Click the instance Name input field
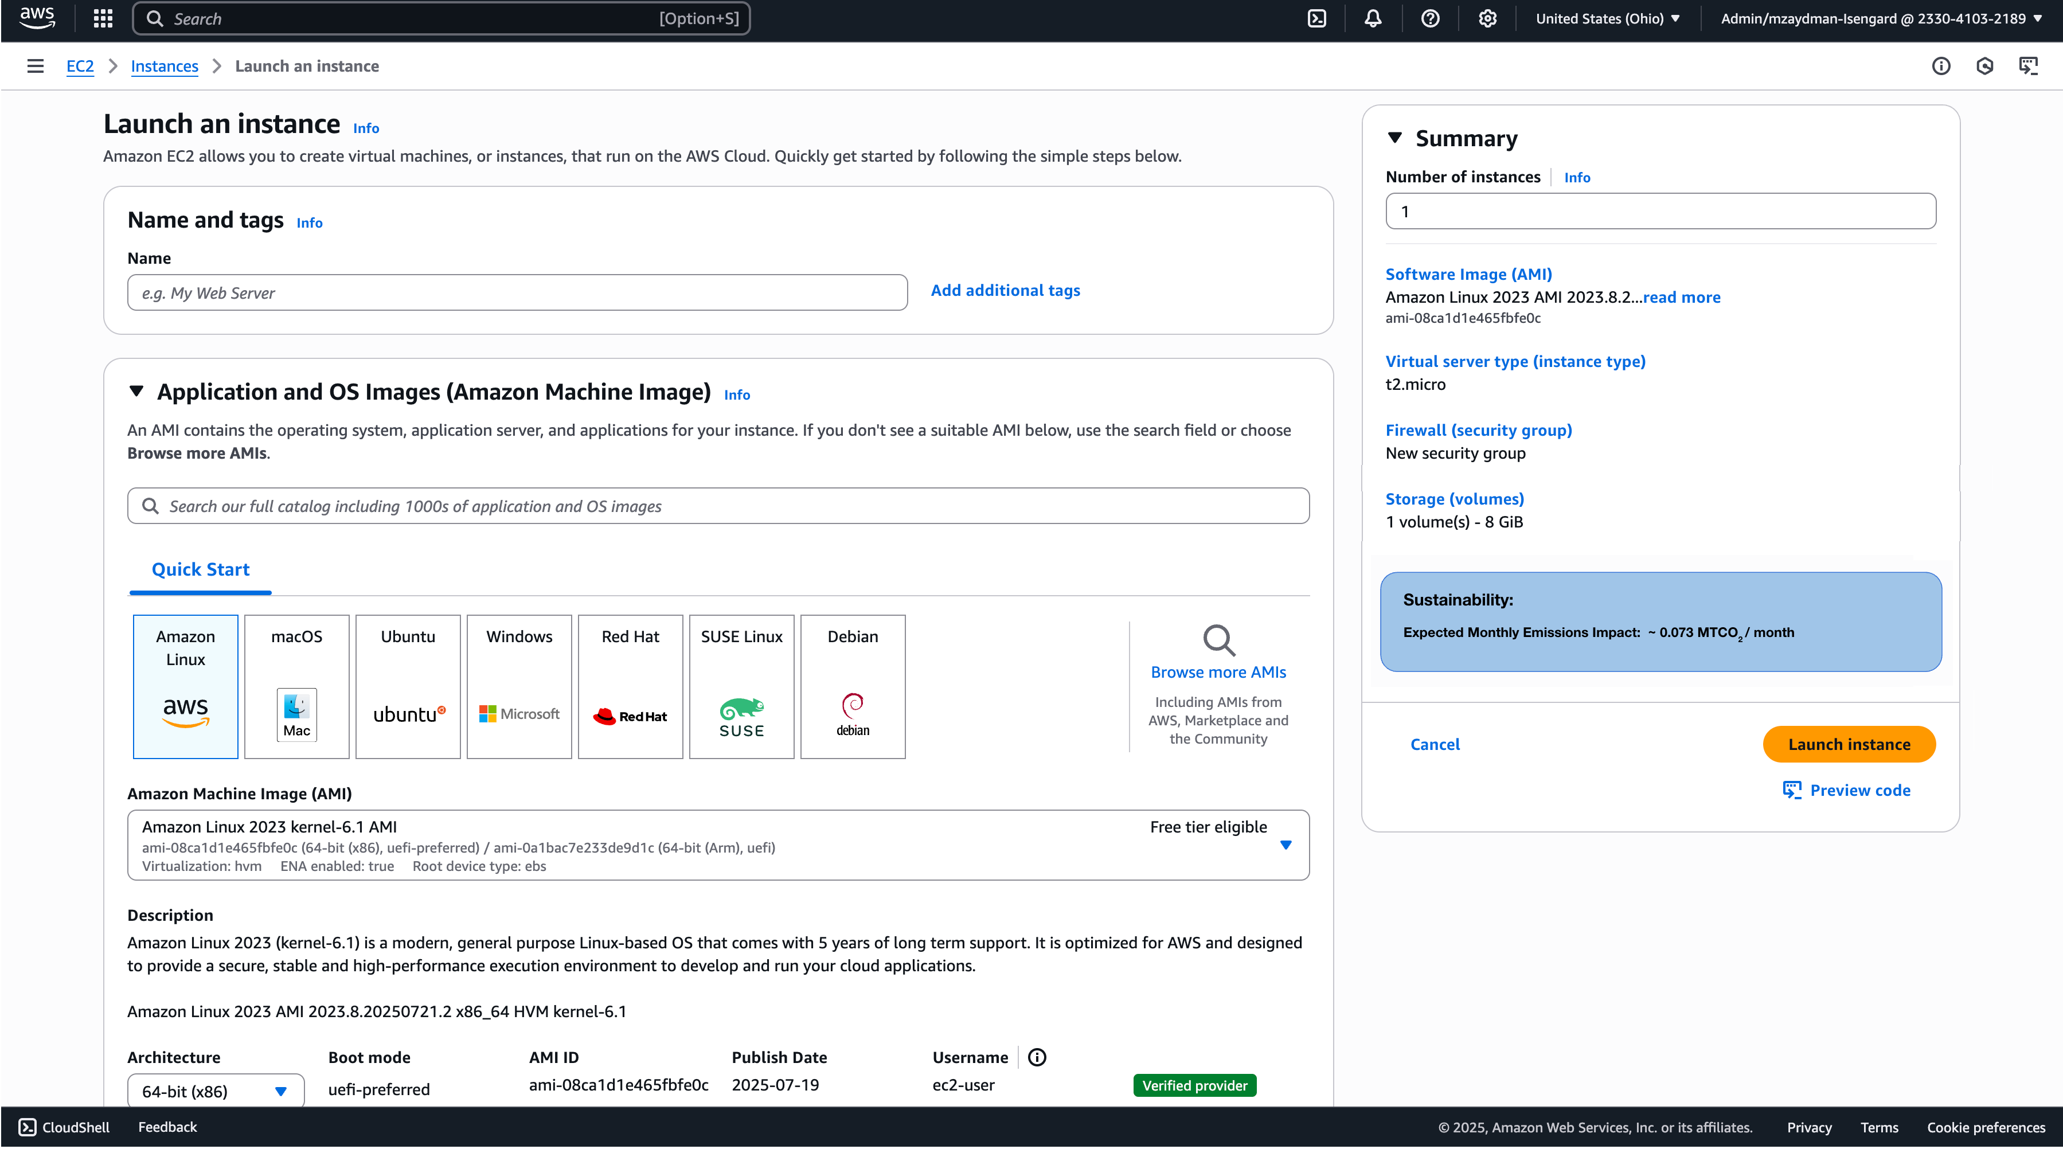2063x1149 pixels. pos(517,293)
